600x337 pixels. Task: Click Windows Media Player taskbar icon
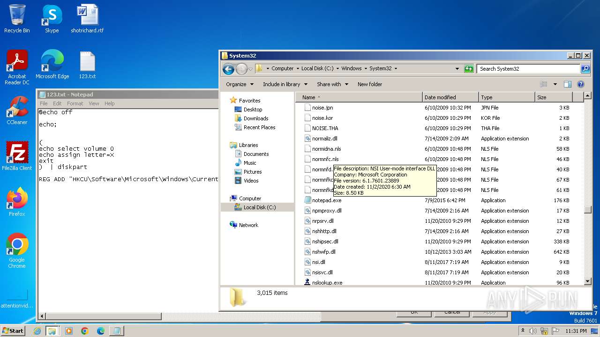coord(68,331)
